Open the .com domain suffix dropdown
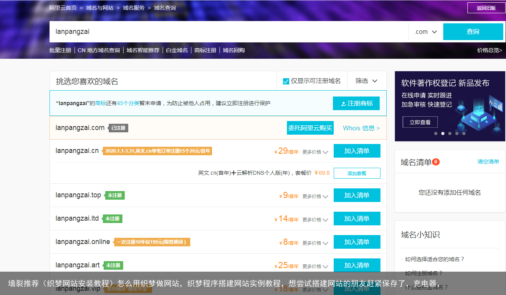Image resolution: width=506 pixels, height=295 pixels. tap(426, 32)
